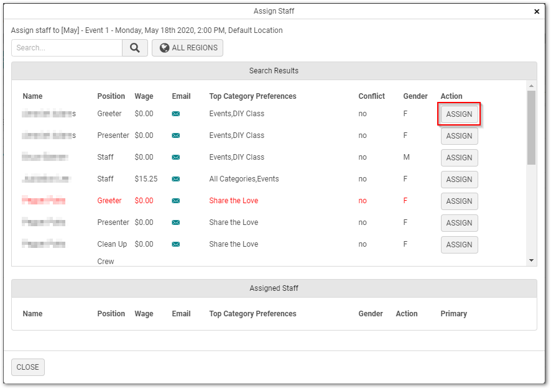551x389 pixels.
Task: Click into the Search text field
Action: 67,48
